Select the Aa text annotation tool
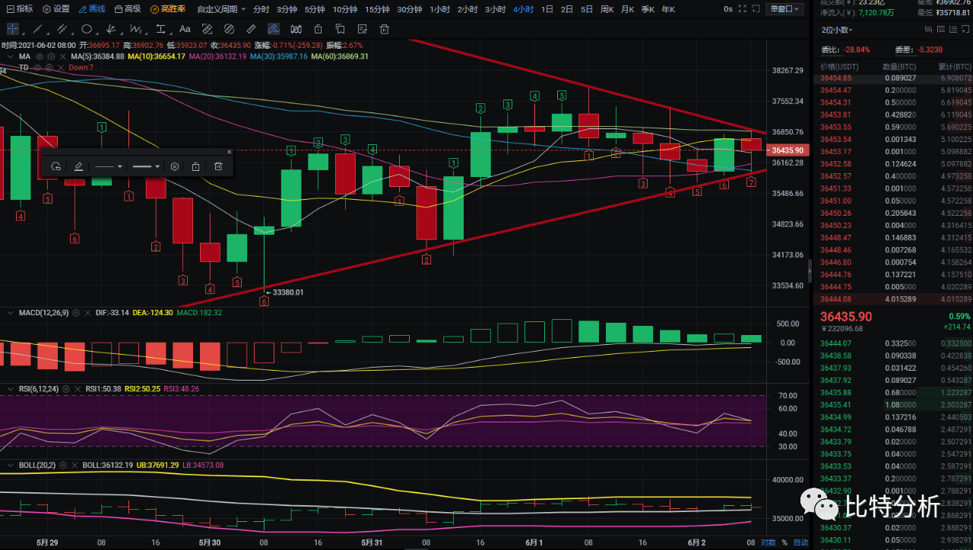 [x=185, y=30]
